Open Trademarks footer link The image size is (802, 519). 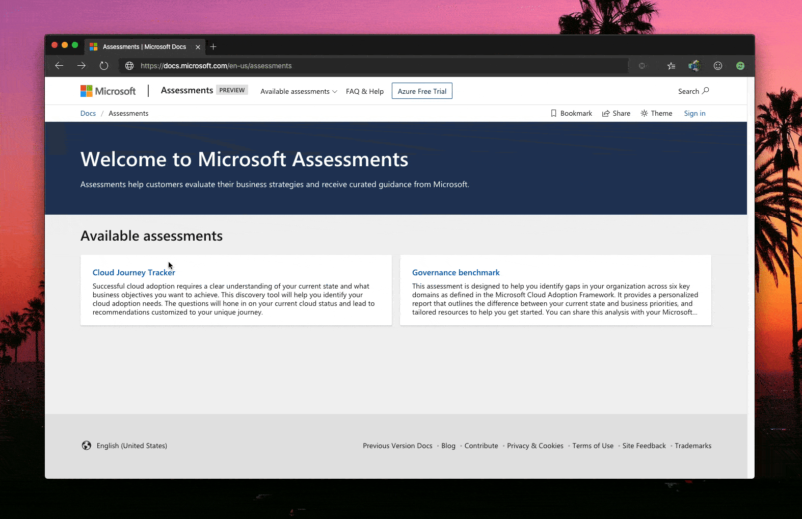click(693, 446)
